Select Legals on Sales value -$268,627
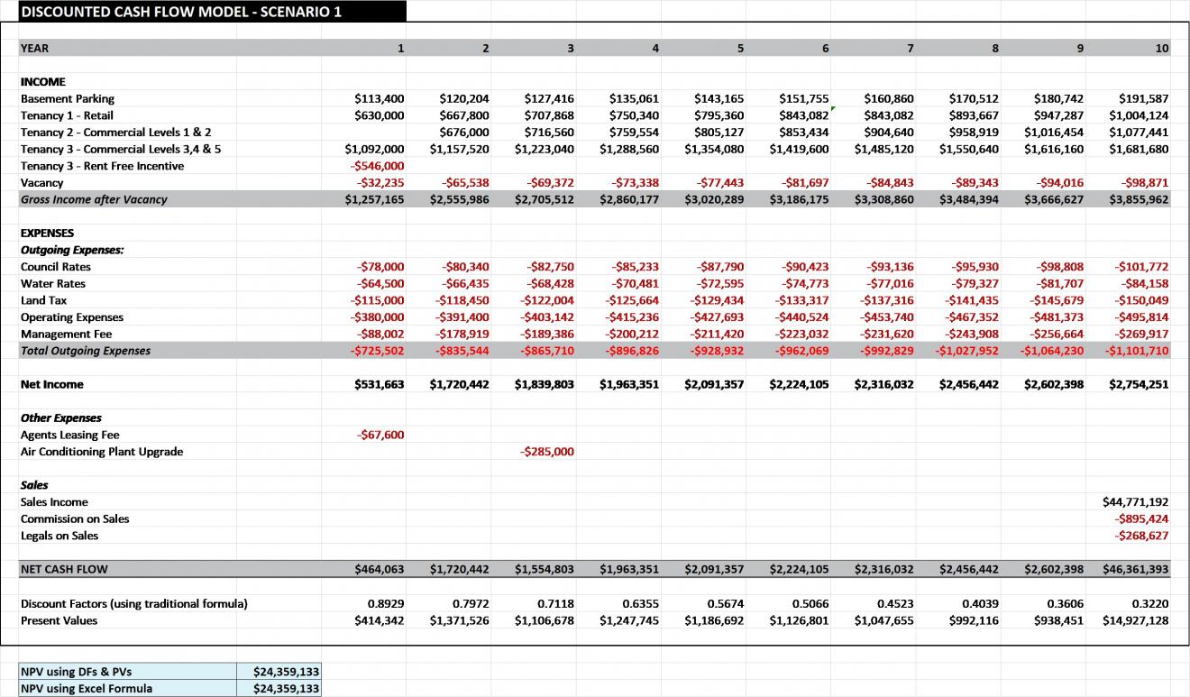The width and height of the screenshot is (1190, 697). point(1142,536)
